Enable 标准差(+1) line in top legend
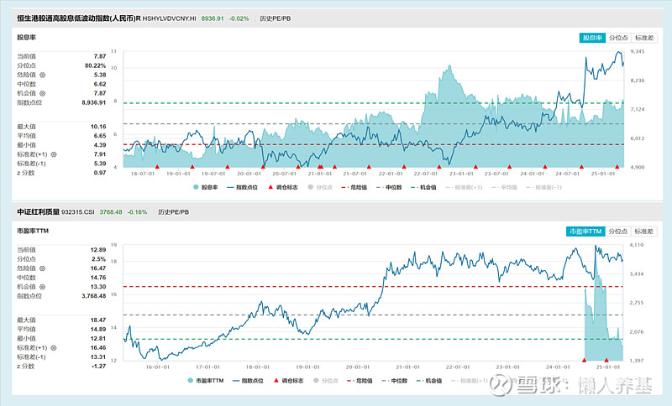Image resolution: width=672 pixels, height=406 pixels. coord(464,187)
